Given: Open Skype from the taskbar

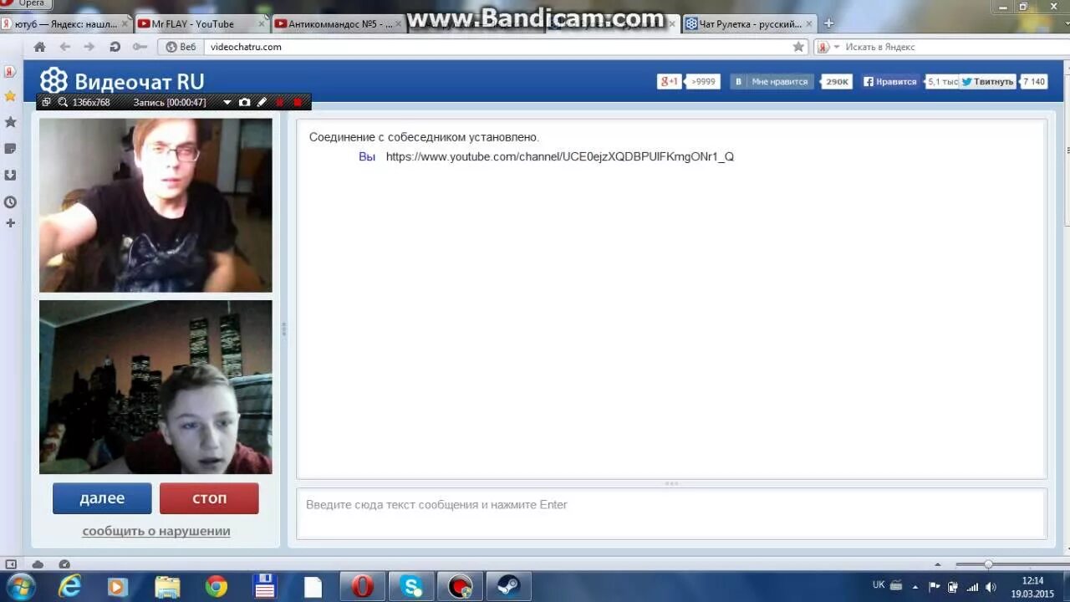Looking at the screenshot, I should tap(410, 587).
